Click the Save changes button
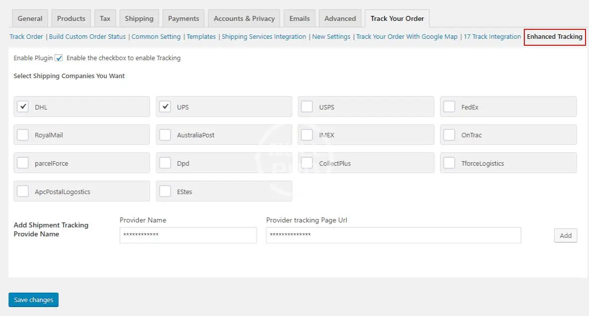 click(x=33, y=300)
